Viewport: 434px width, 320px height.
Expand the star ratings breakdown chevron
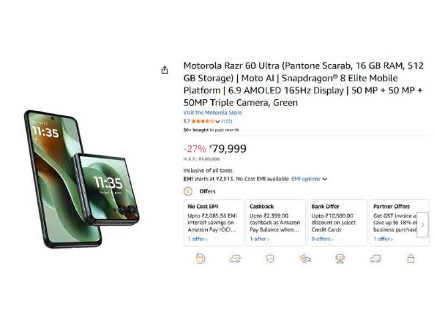coord(217,121)
